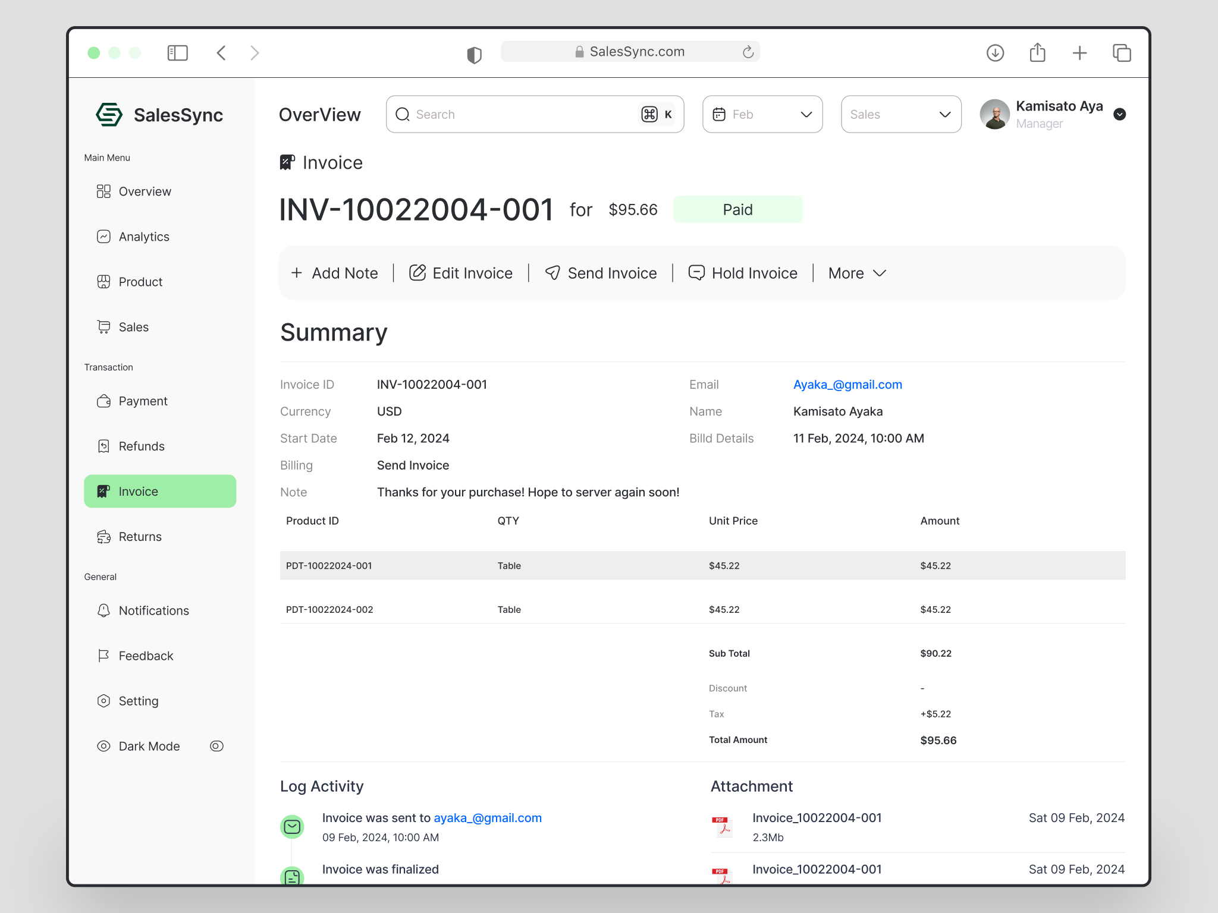Click the Notifications bell icon
The height and width of the screenshot is (913, 1218).
[104, 610]
